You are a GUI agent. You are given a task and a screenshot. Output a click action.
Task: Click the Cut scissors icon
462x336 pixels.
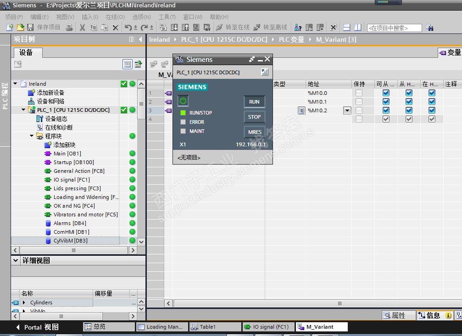pyautogui.click(x=83, y=28)
